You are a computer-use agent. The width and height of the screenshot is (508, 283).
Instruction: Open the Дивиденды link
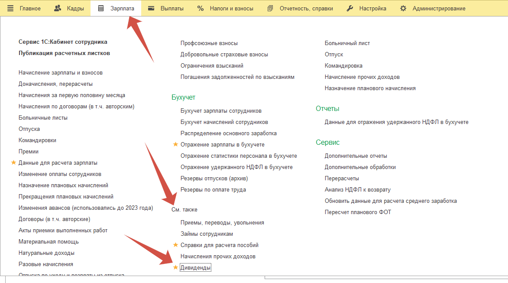coord(196,268)
